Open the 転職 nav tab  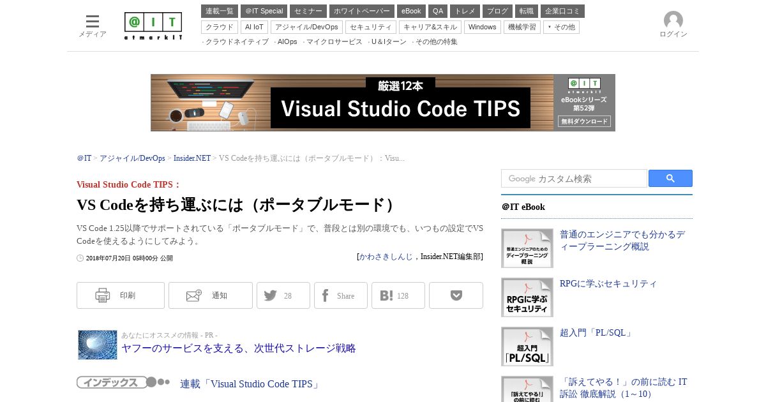[527, 11]
